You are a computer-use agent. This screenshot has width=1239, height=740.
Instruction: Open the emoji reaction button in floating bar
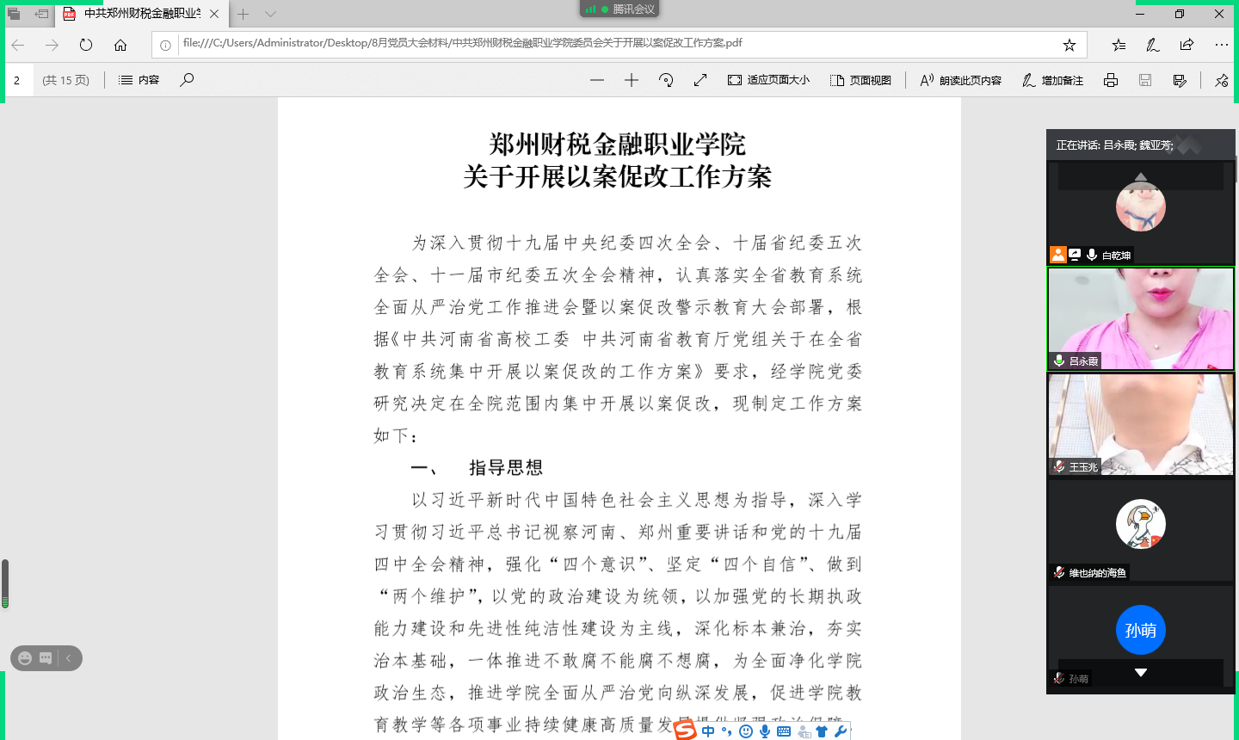coord(25,658)
